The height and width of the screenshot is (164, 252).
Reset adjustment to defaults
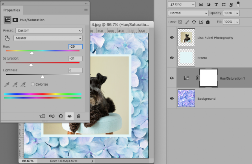click(61, 116)
